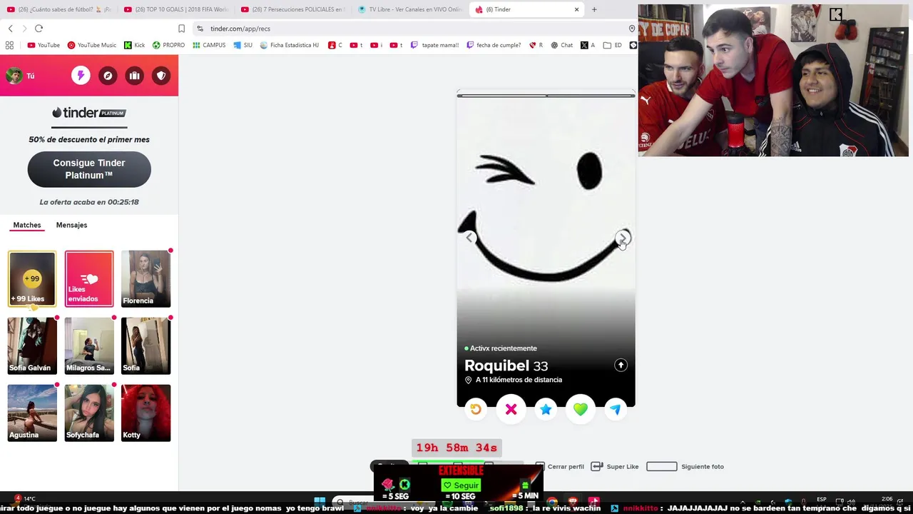Click the Rewind yellow arrow button

pos(476,409)
